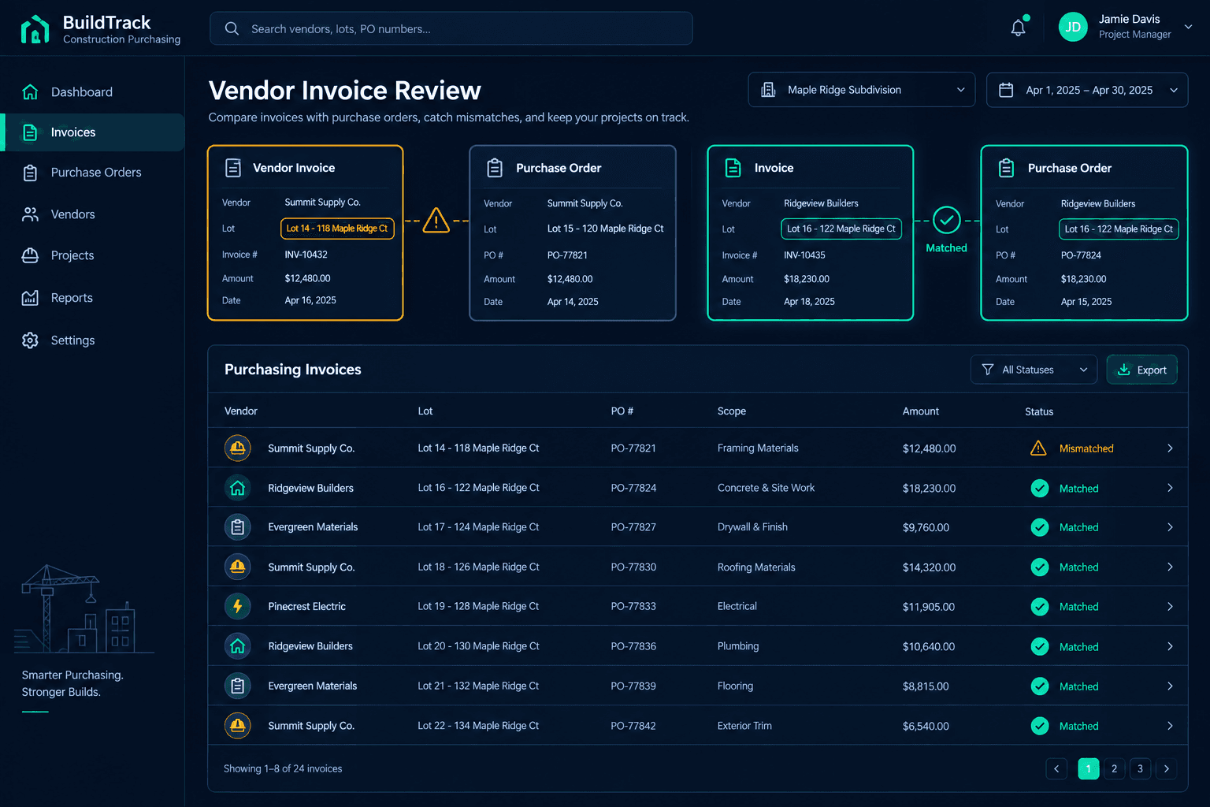
Task: Click the mismatch warning triangle between cards
Action: [436, 220]
